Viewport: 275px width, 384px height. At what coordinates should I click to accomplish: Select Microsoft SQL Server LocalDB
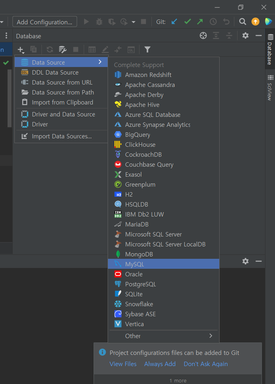tap(163, 244)
